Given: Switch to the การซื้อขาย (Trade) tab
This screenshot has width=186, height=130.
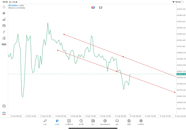Looking at the screenshot, I should coord(69,122).
